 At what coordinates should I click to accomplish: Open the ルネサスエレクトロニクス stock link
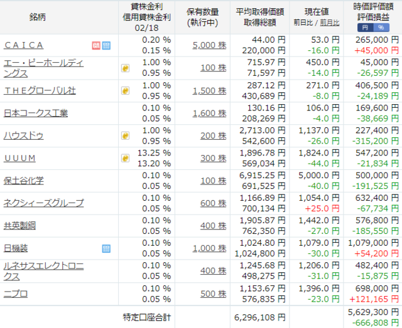pos(43,271)
